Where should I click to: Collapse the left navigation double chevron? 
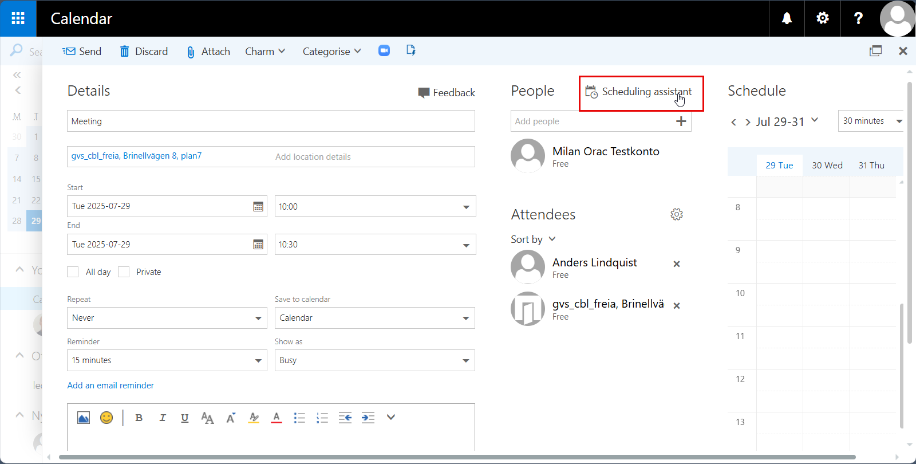(17, 75)
